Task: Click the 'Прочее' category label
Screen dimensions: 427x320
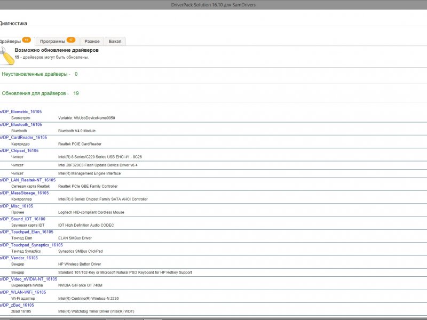Action: 18,212
